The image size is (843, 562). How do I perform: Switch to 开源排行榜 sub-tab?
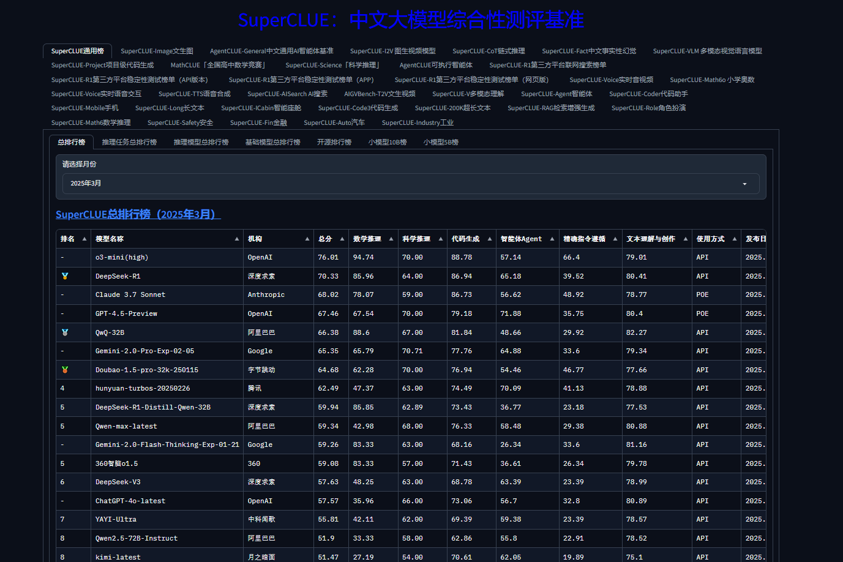pos(334,142)
